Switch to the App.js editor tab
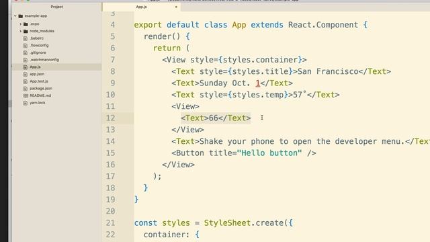Image resolution: width=430 pixels, height=242 pixels. pyautogui.click(x=141, y=7)
